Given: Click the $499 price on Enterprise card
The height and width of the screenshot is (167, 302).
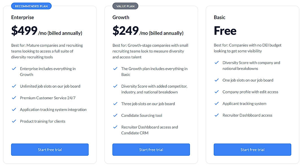Looking at the screenshot, I should (24, 30).
